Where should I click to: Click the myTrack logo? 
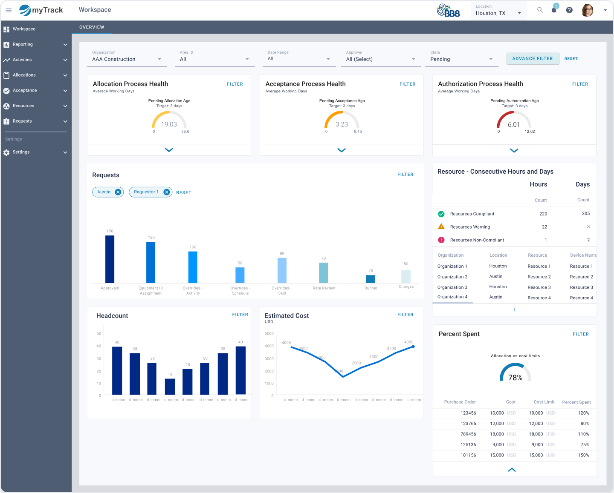(41, 10)
